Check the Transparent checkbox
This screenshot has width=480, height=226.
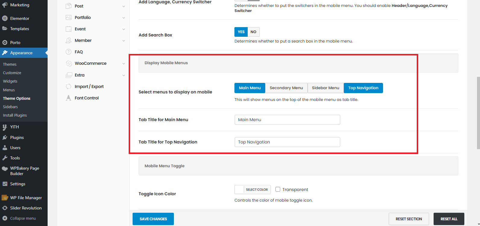tap(278, 189)
